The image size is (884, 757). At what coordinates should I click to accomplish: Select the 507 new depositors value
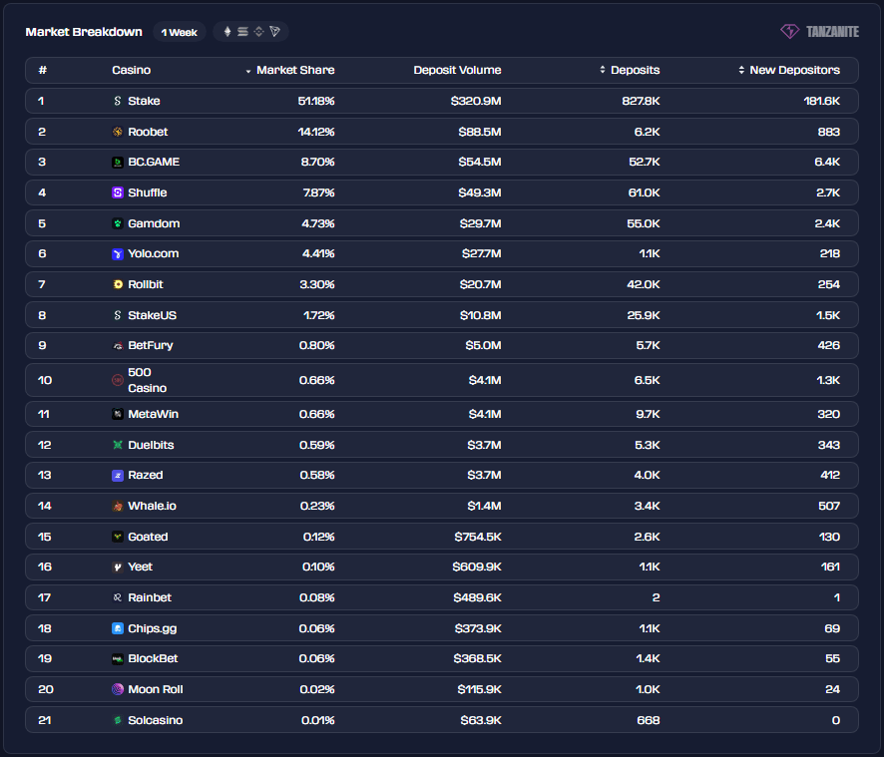coord(829,507)
